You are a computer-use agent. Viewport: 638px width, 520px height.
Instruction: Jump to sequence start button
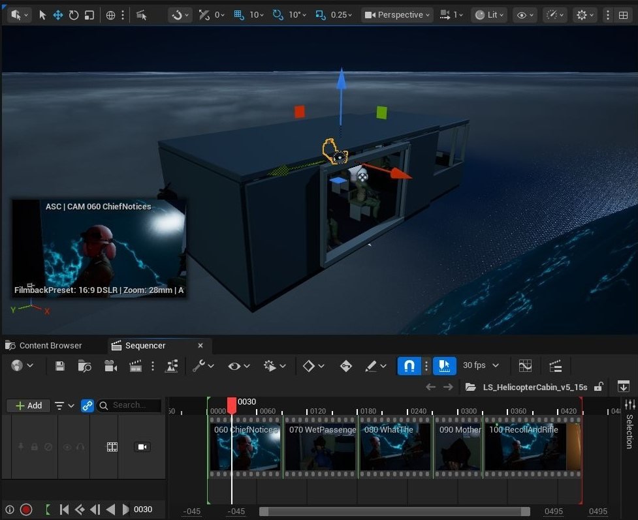pyautogui.click(x=64, y=510)
